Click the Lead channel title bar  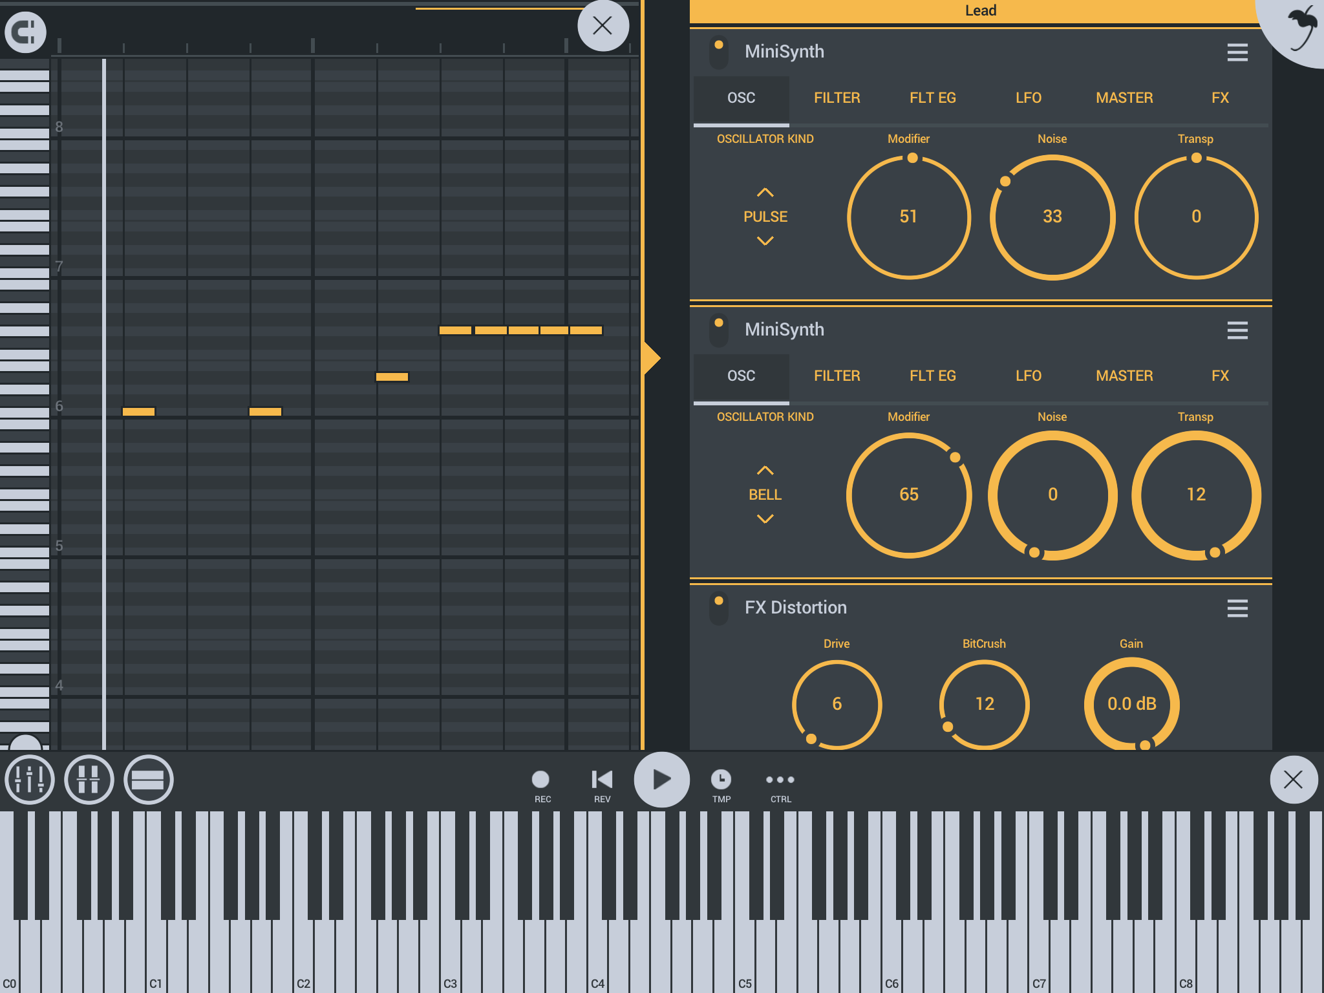[x=980, y=11]
